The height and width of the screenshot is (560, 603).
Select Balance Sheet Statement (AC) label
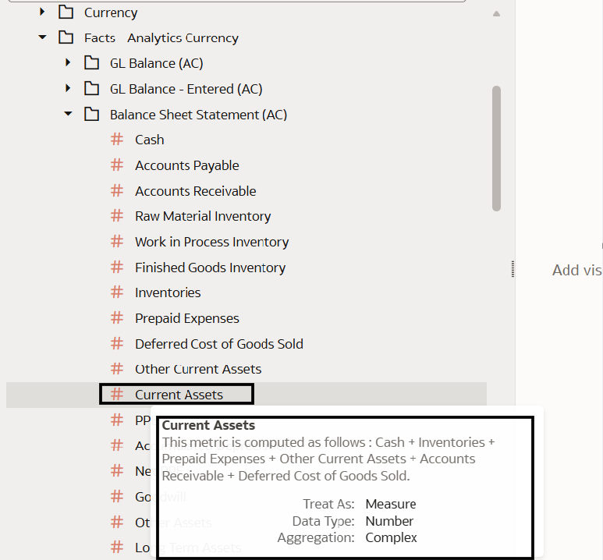click(x=198, y=115)
